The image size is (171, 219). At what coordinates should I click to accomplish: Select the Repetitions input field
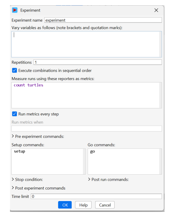tap(98, 62)
